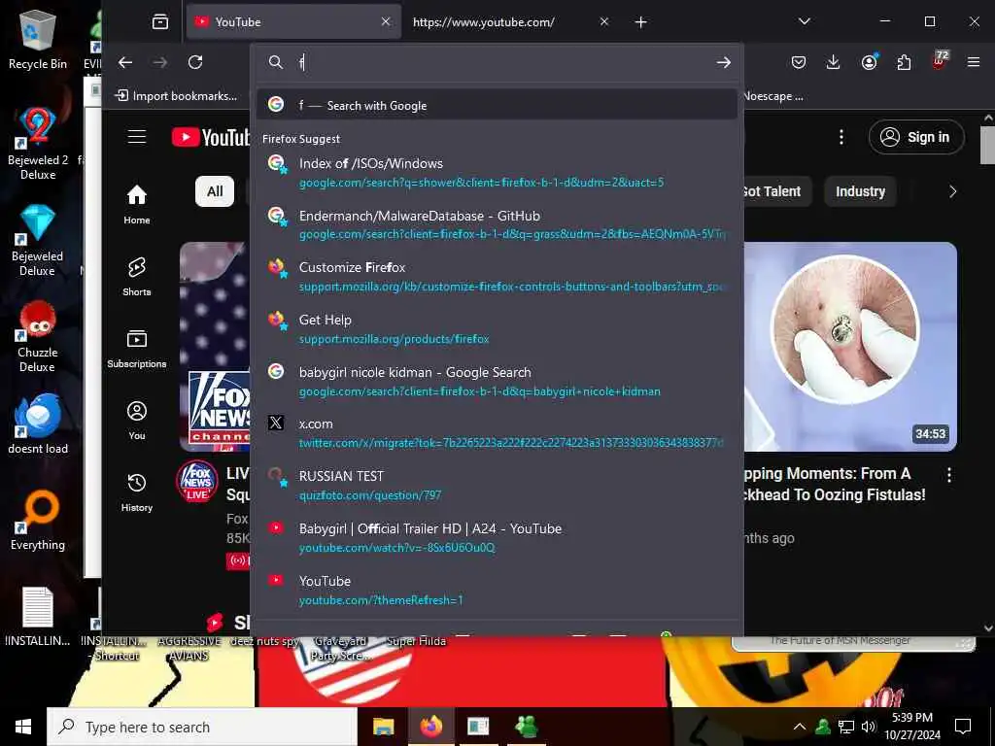
Task: Select the Industry filter chip
Action: [x=861, y=191]
